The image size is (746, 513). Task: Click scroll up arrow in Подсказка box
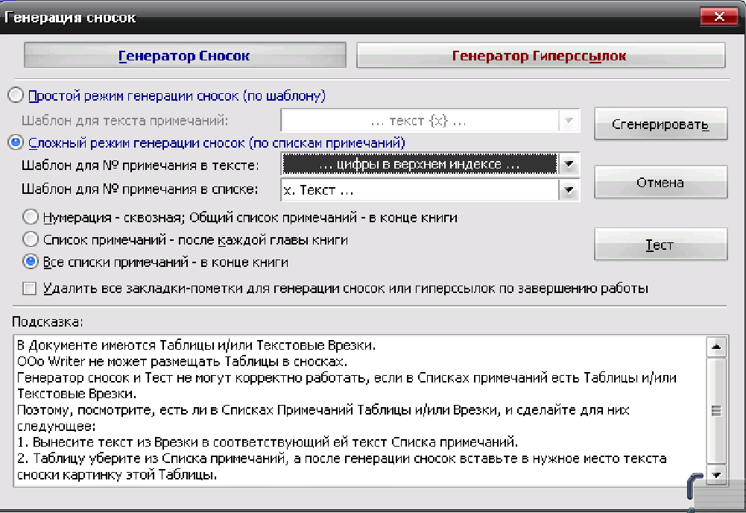pos(715,347)
